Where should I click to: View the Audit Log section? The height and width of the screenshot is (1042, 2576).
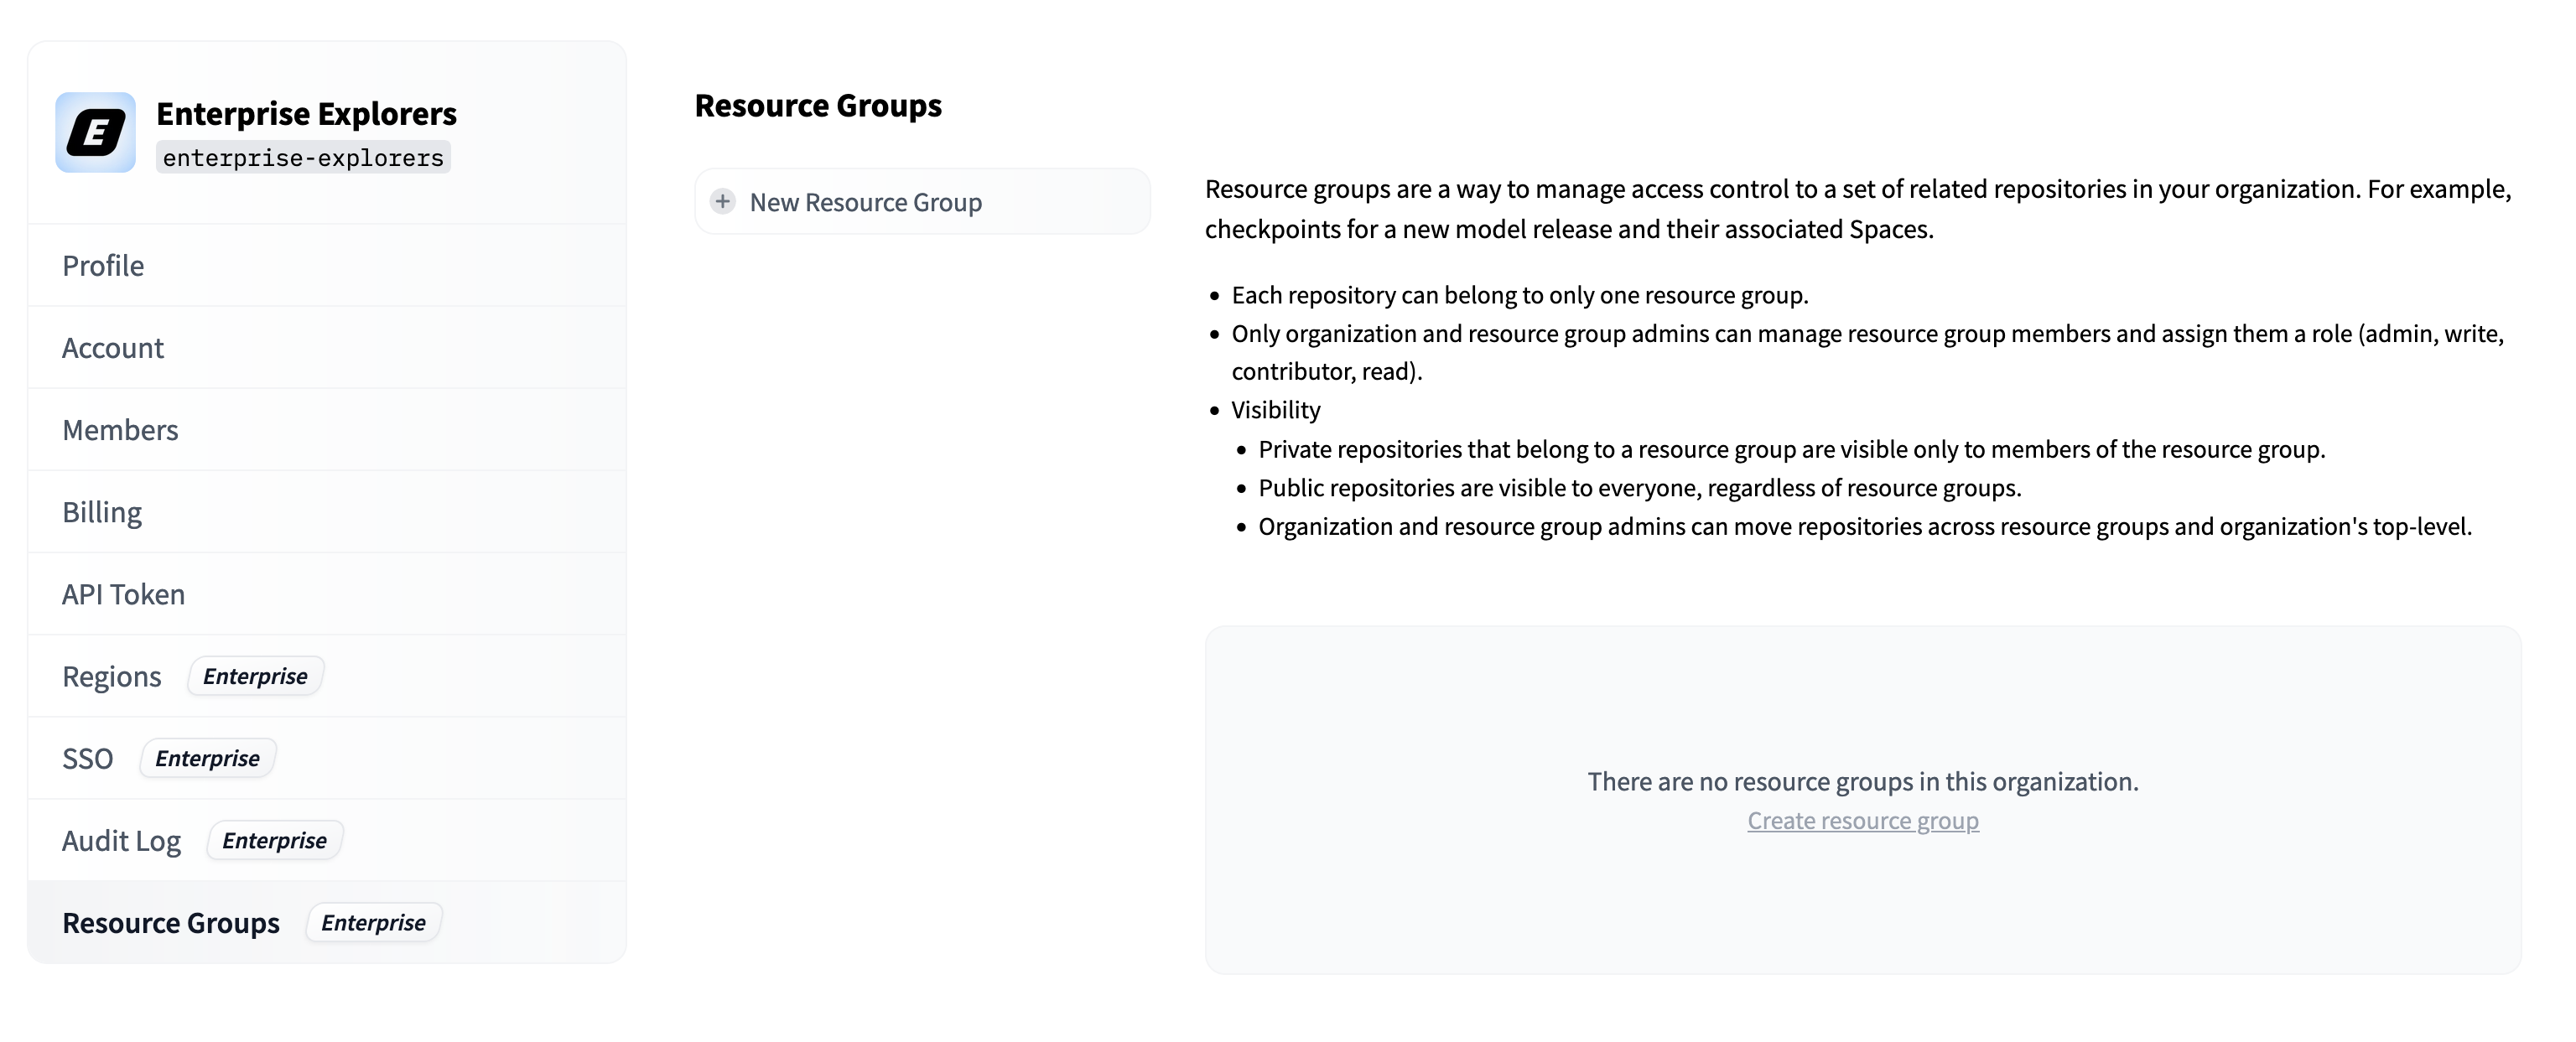click(x=121, y=840)
